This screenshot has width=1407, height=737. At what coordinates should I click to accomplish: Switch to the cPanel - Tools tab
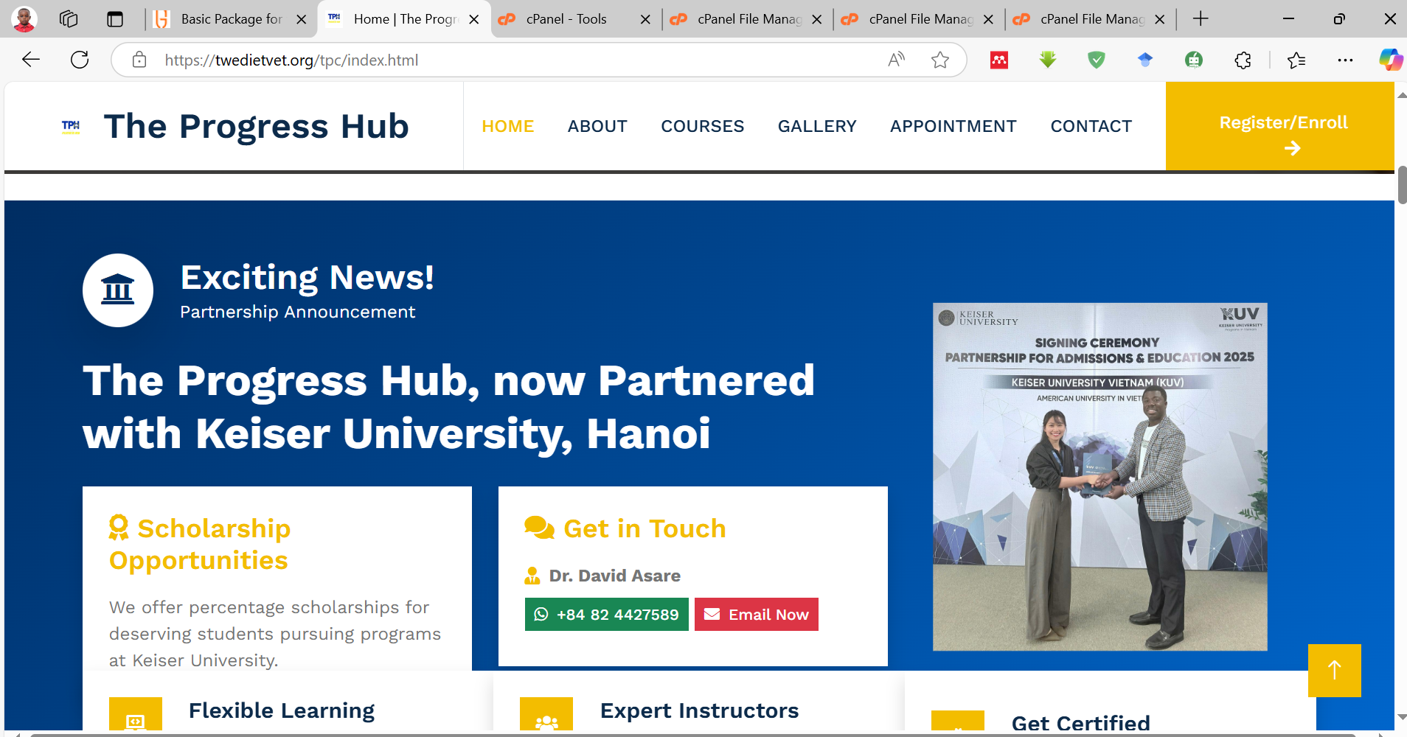point(566,19)
